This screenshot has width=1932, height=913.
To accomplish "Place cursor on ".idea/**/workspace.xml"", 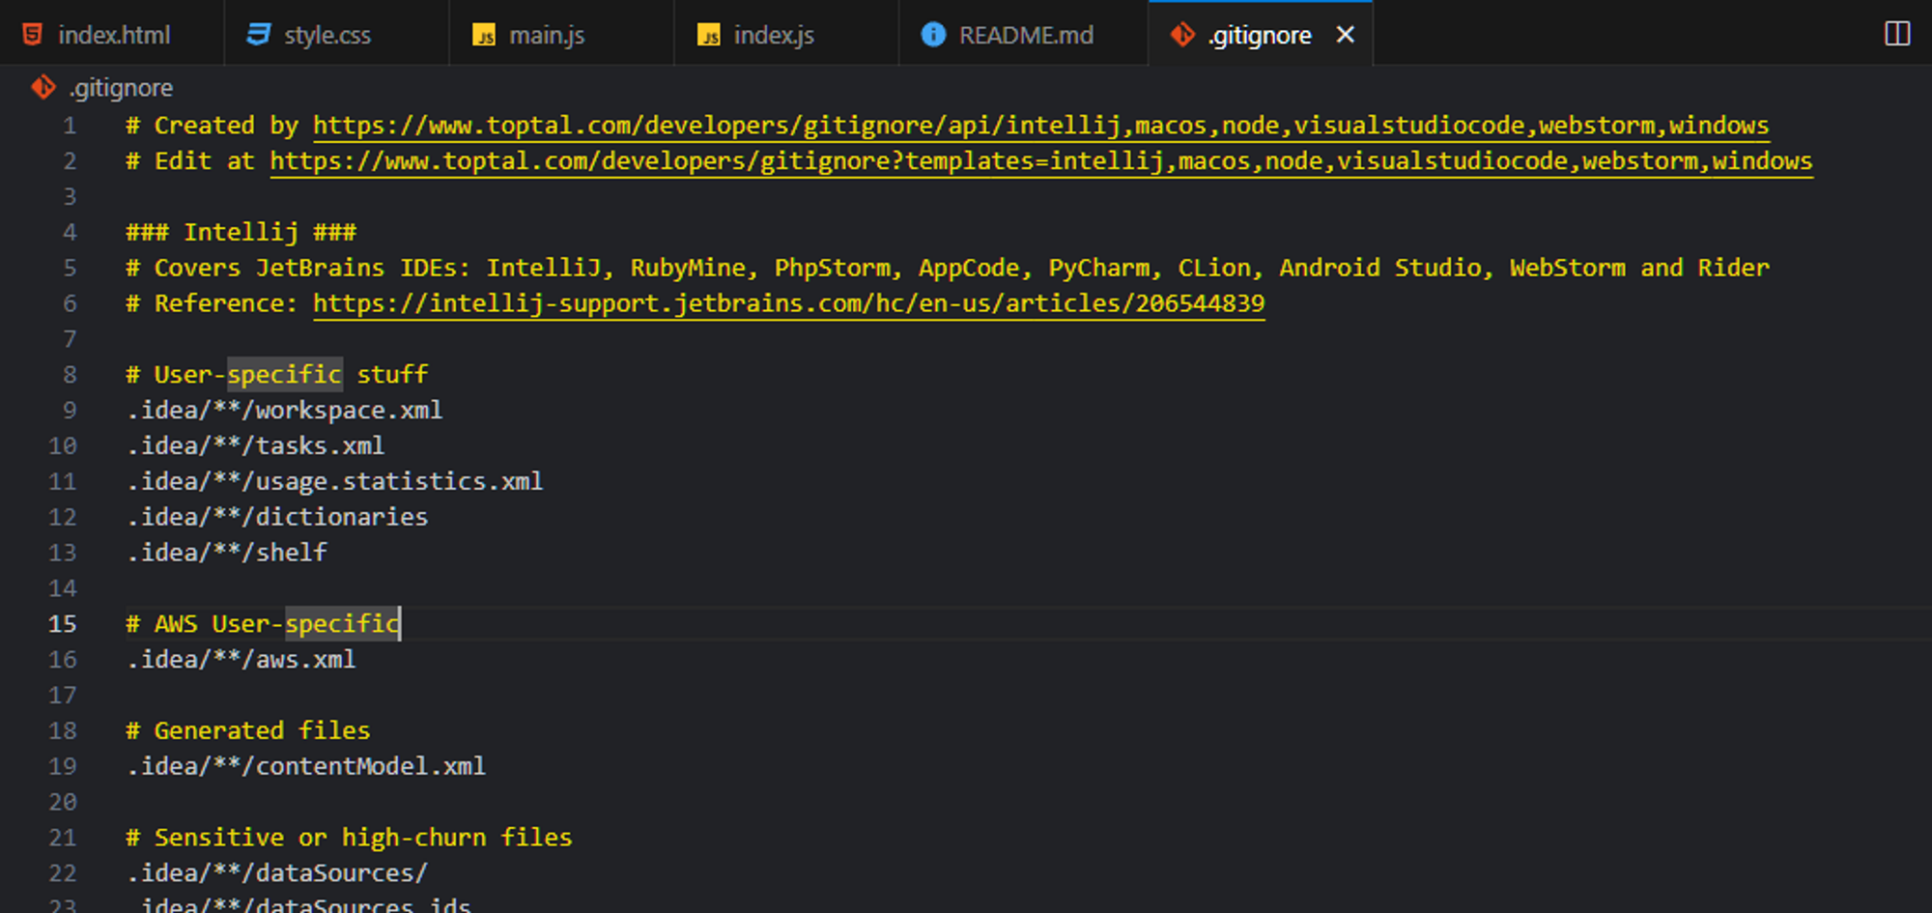I will [x=284, y=411].
